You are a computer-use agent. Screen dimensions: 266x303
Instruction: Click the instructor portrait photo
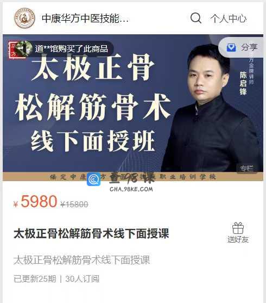pos(211,108)
